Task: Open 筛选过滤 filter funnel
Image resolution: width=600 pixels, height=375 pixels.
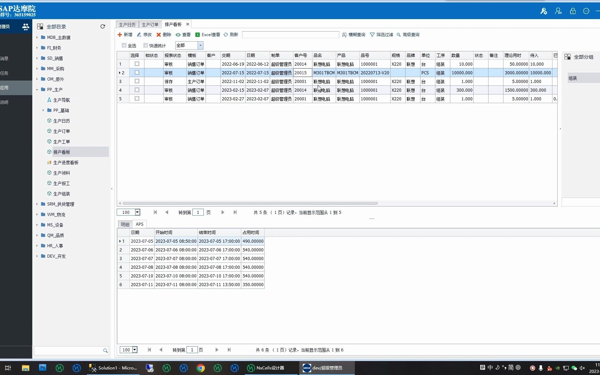Action: click(382, 35)
